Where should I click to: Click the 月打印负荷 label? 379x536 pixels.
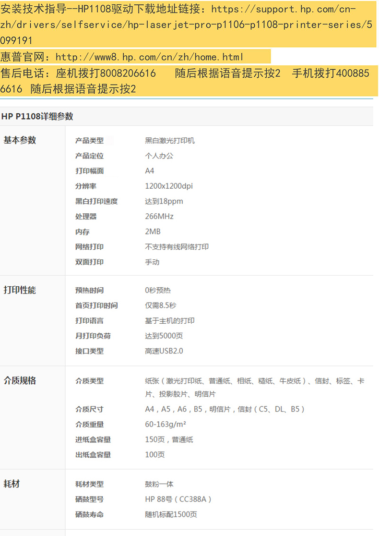[93, 336]
